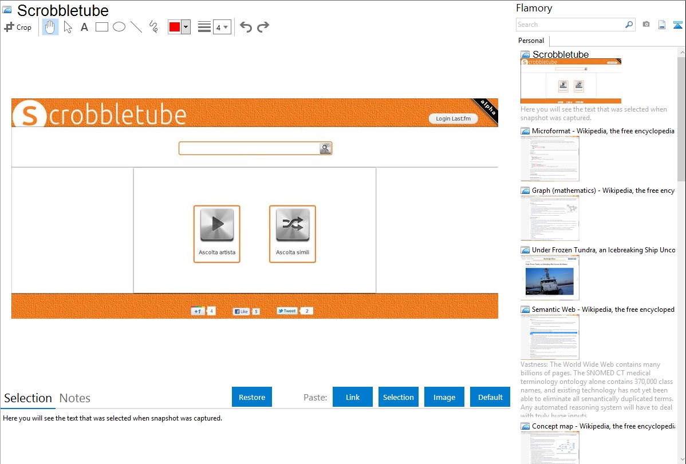This screenshot has height=464, width=686.
Task: Click the Concept map list item icon
Action: tap(525, 426)
